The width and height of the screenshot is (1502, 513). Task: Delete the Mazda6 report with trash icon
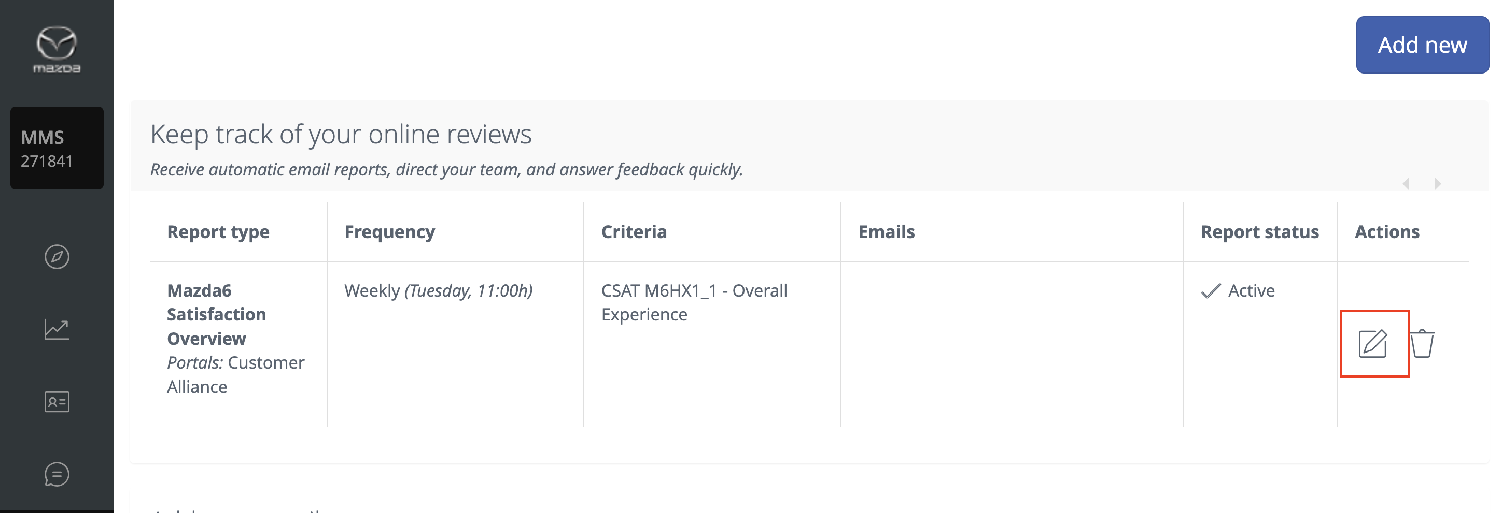tap(1422, 344)
